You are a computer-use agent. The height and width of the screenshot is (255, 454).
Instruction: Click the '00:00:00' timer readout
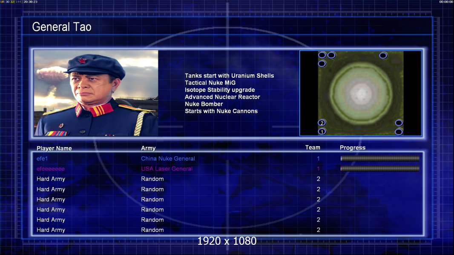pos(446,2)
